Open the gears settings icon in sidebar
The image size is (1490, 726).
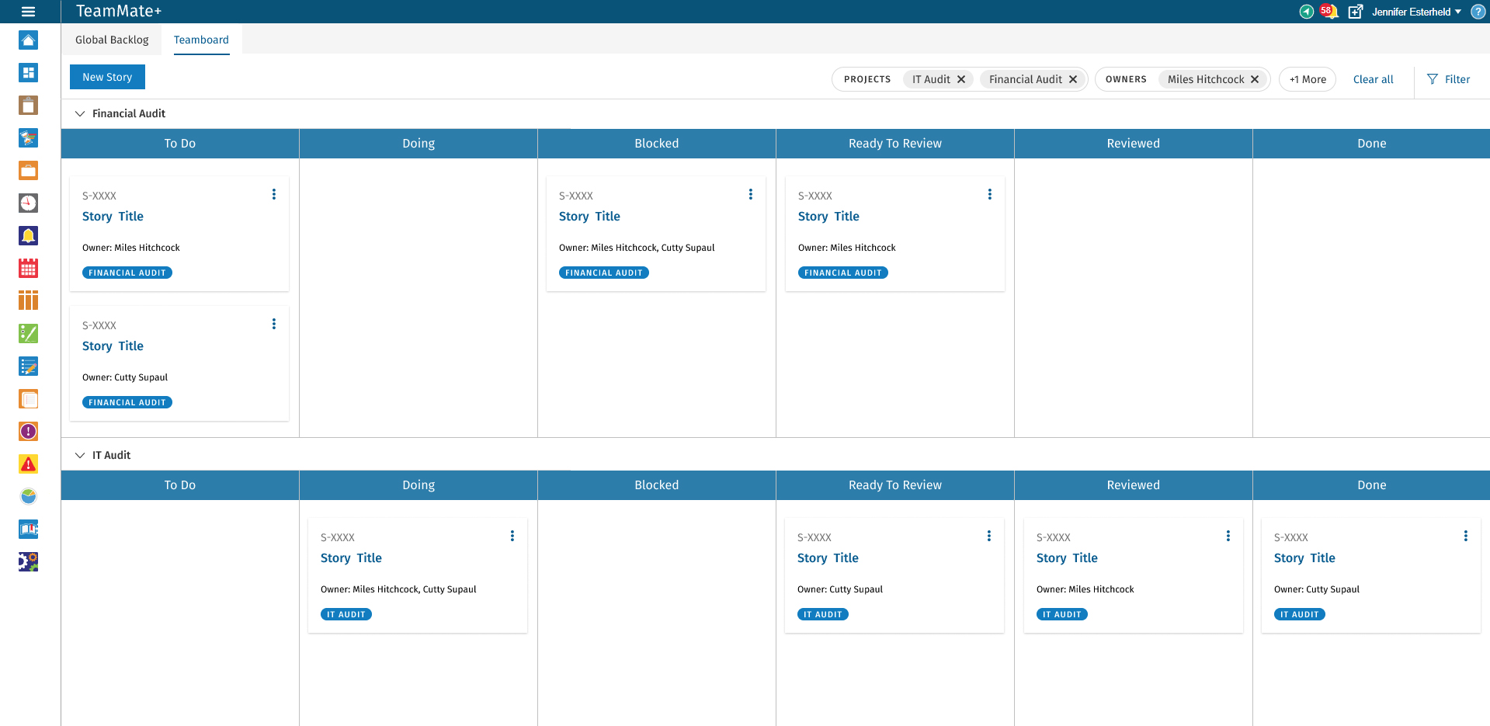(29, 561)
